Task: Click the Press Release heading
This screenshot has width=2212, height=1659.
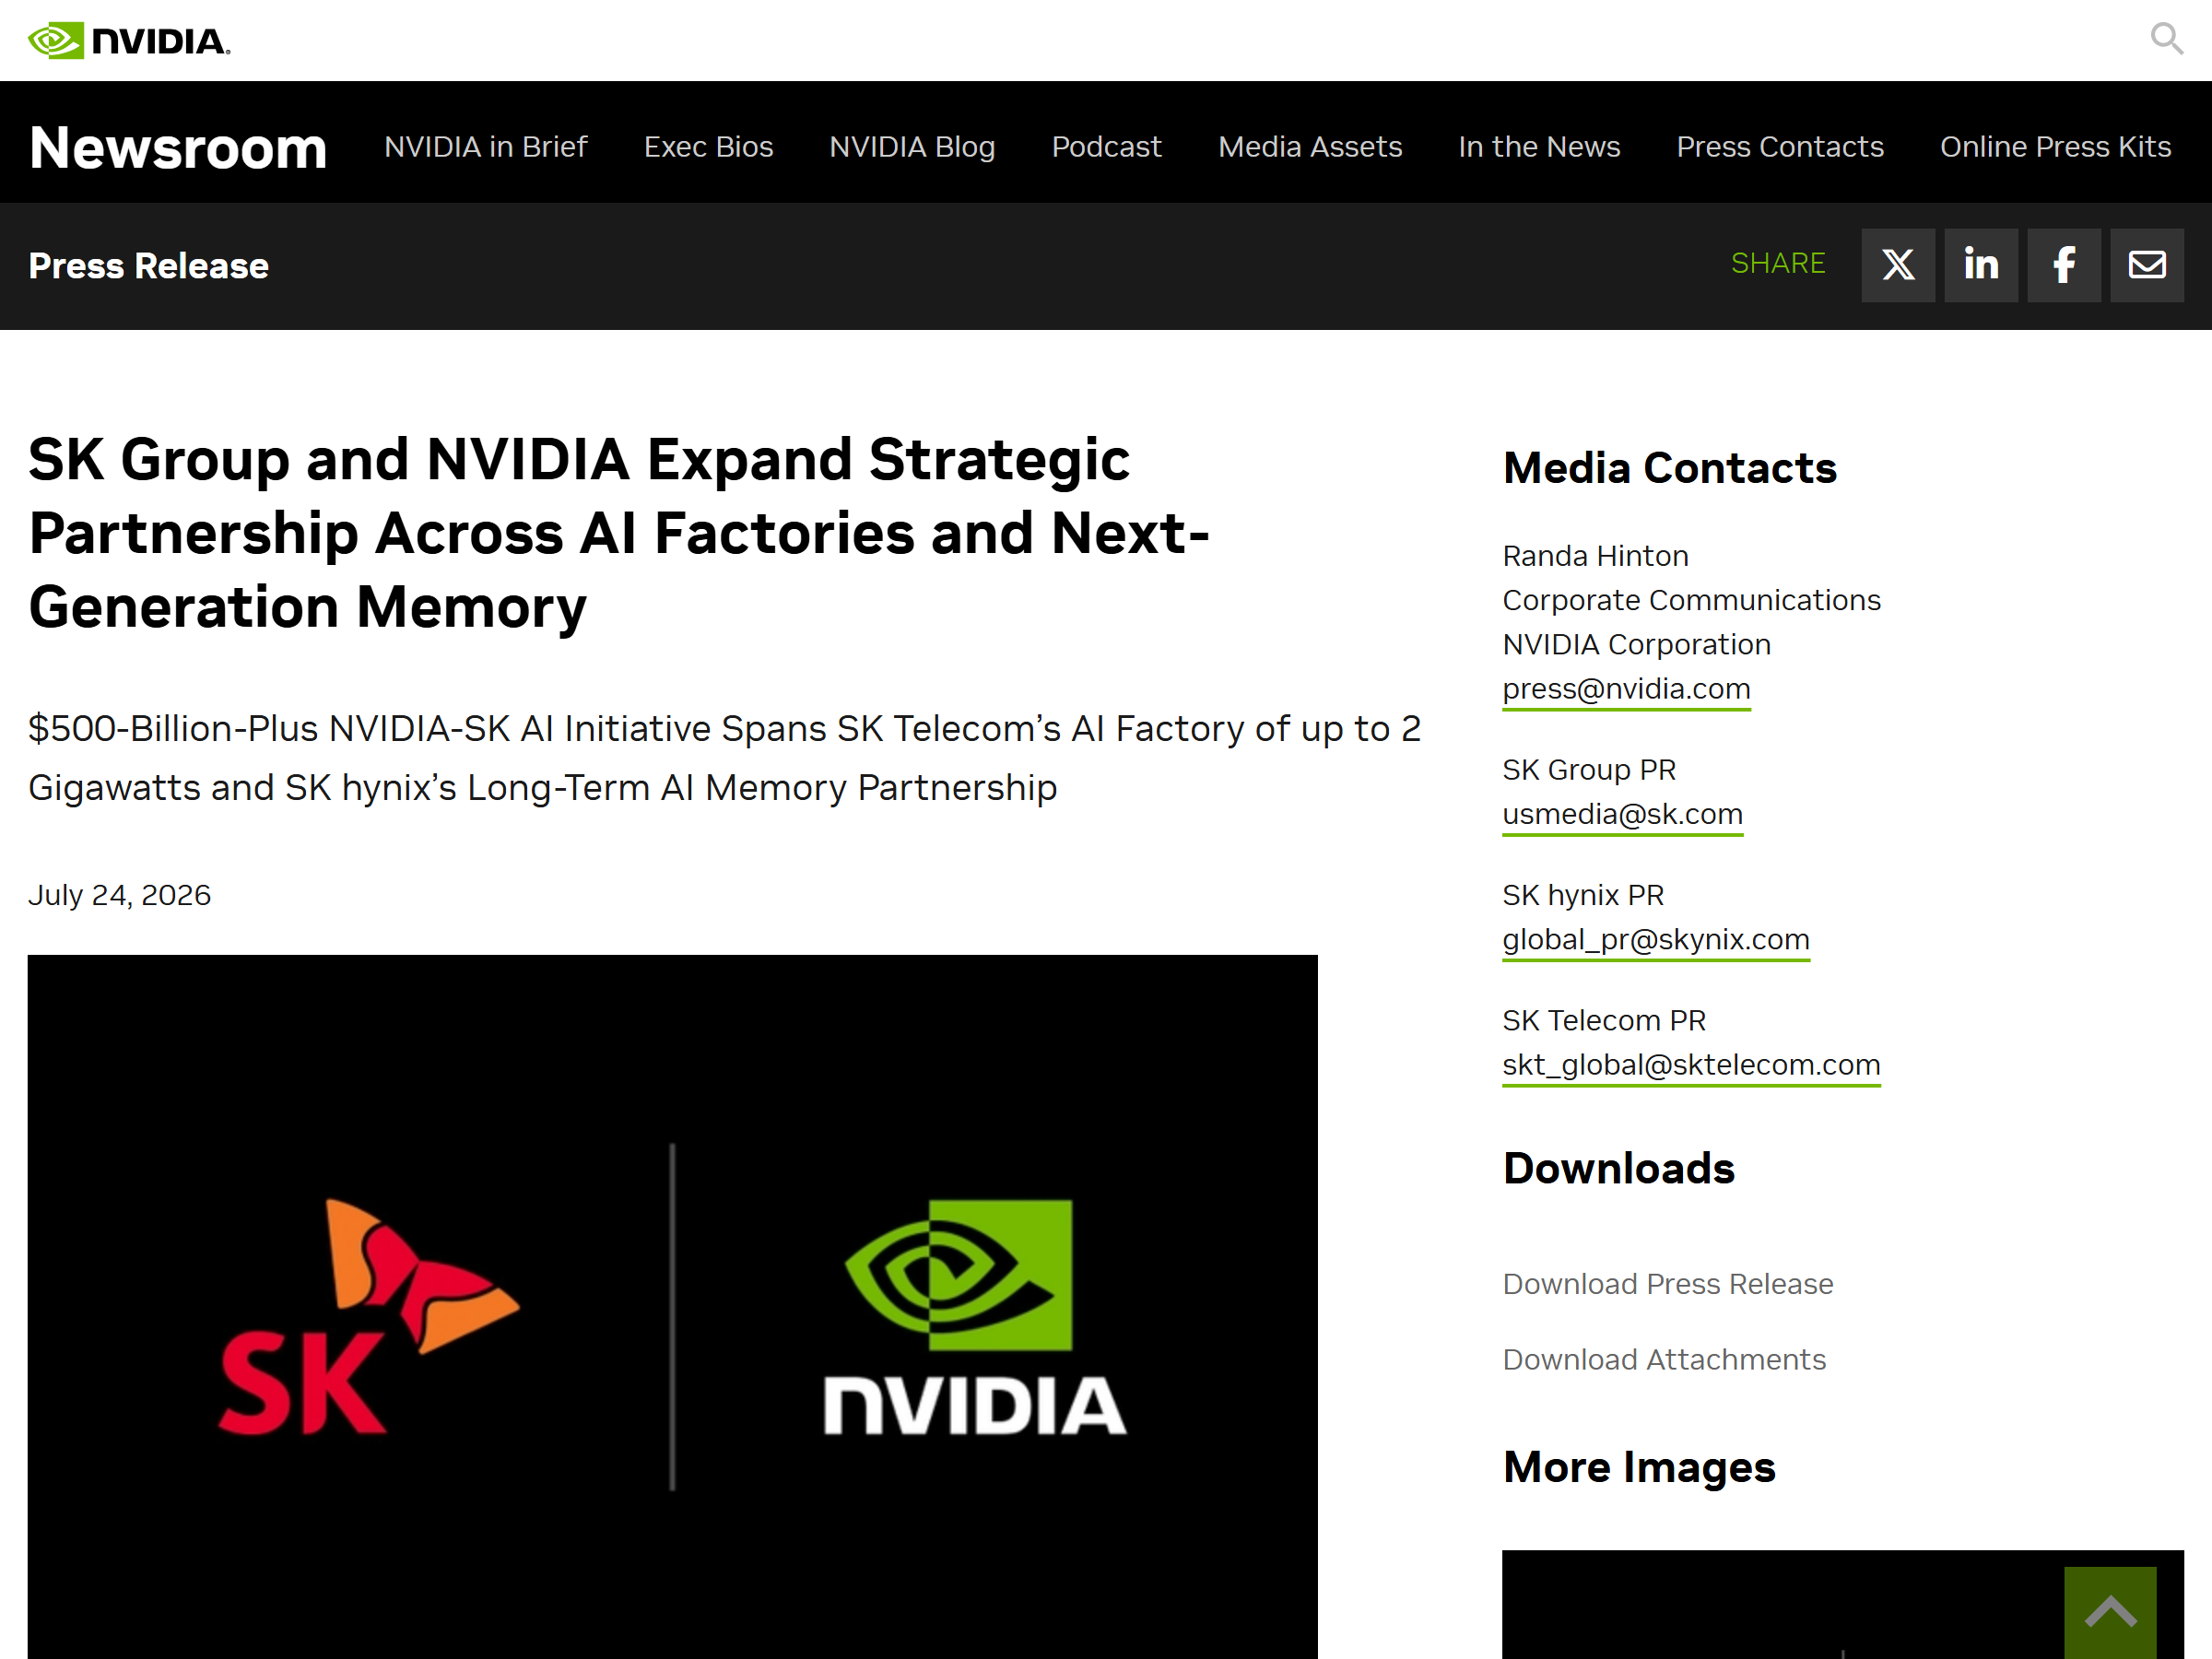Action: pyautogui.click(x=148, y=266)
